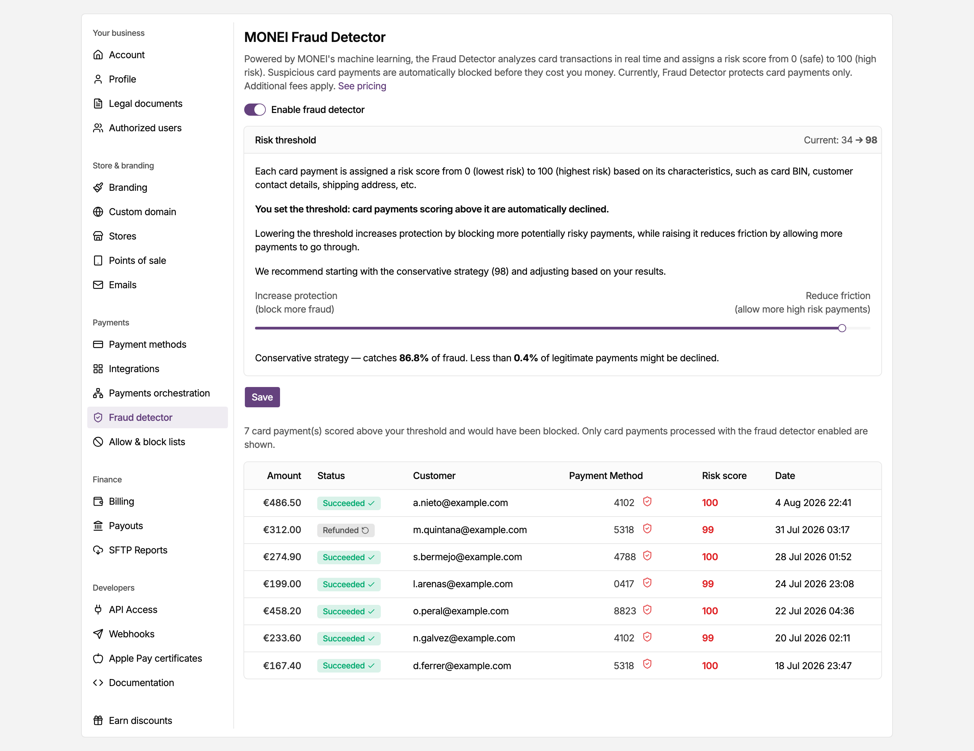Click the shield icon in s.bermejo@example.com row
This screenshot has height=751, width=974.
pos(647,556)
